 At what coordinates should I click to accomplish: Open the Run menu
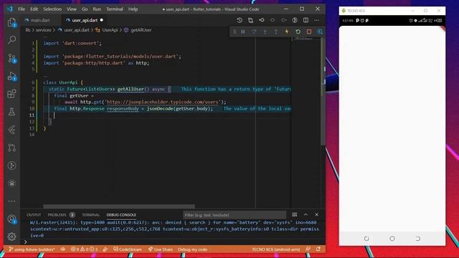[97, 9]
